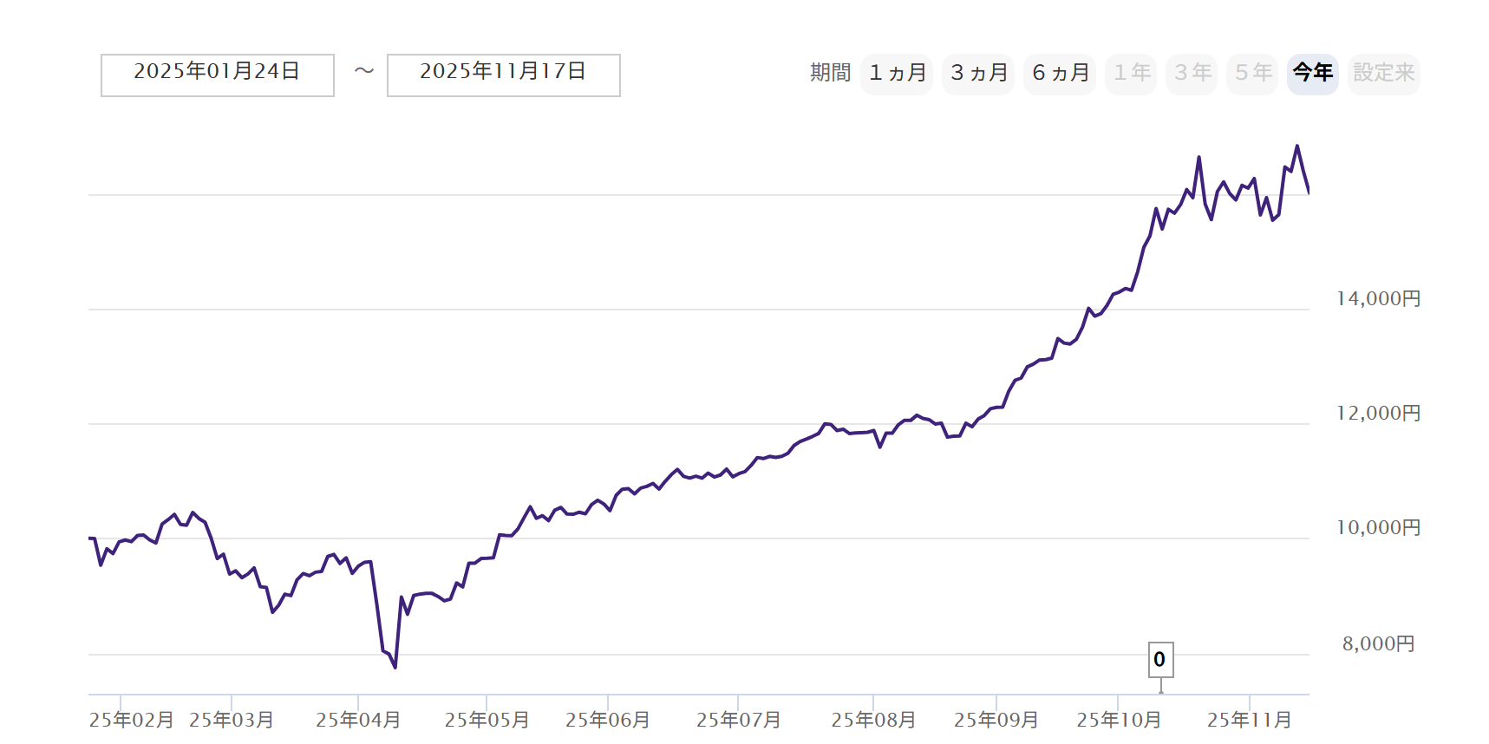Click the 25年05月 axis label
The width and height of the screenshot is (1489, 744).
coord(487,721)
